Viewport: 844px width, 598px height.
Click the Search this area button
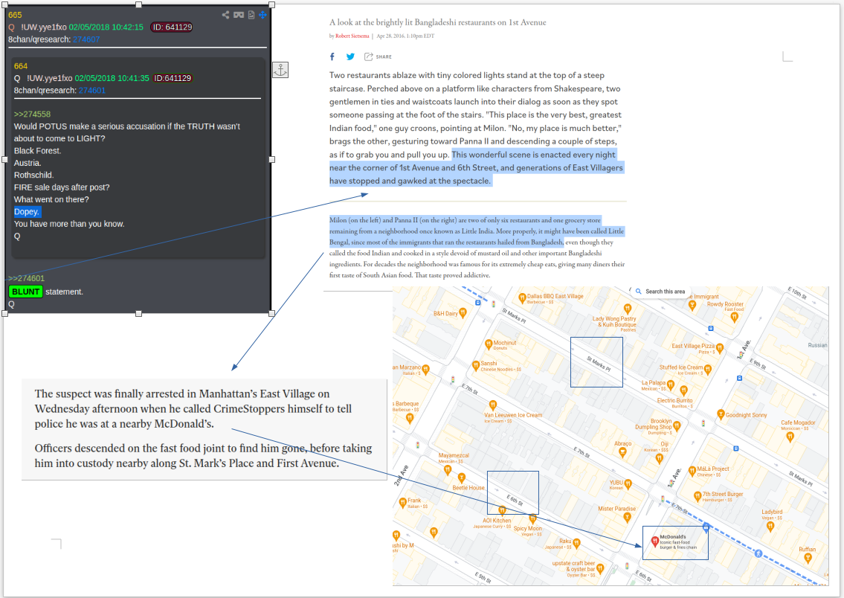(660, 292)
